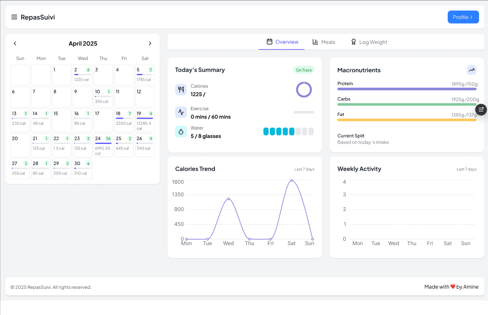The height and width of the screenshot is (315, 488).
Task: Click the calories progress ring
Action: pyautogui.click(x=304, y=89)
